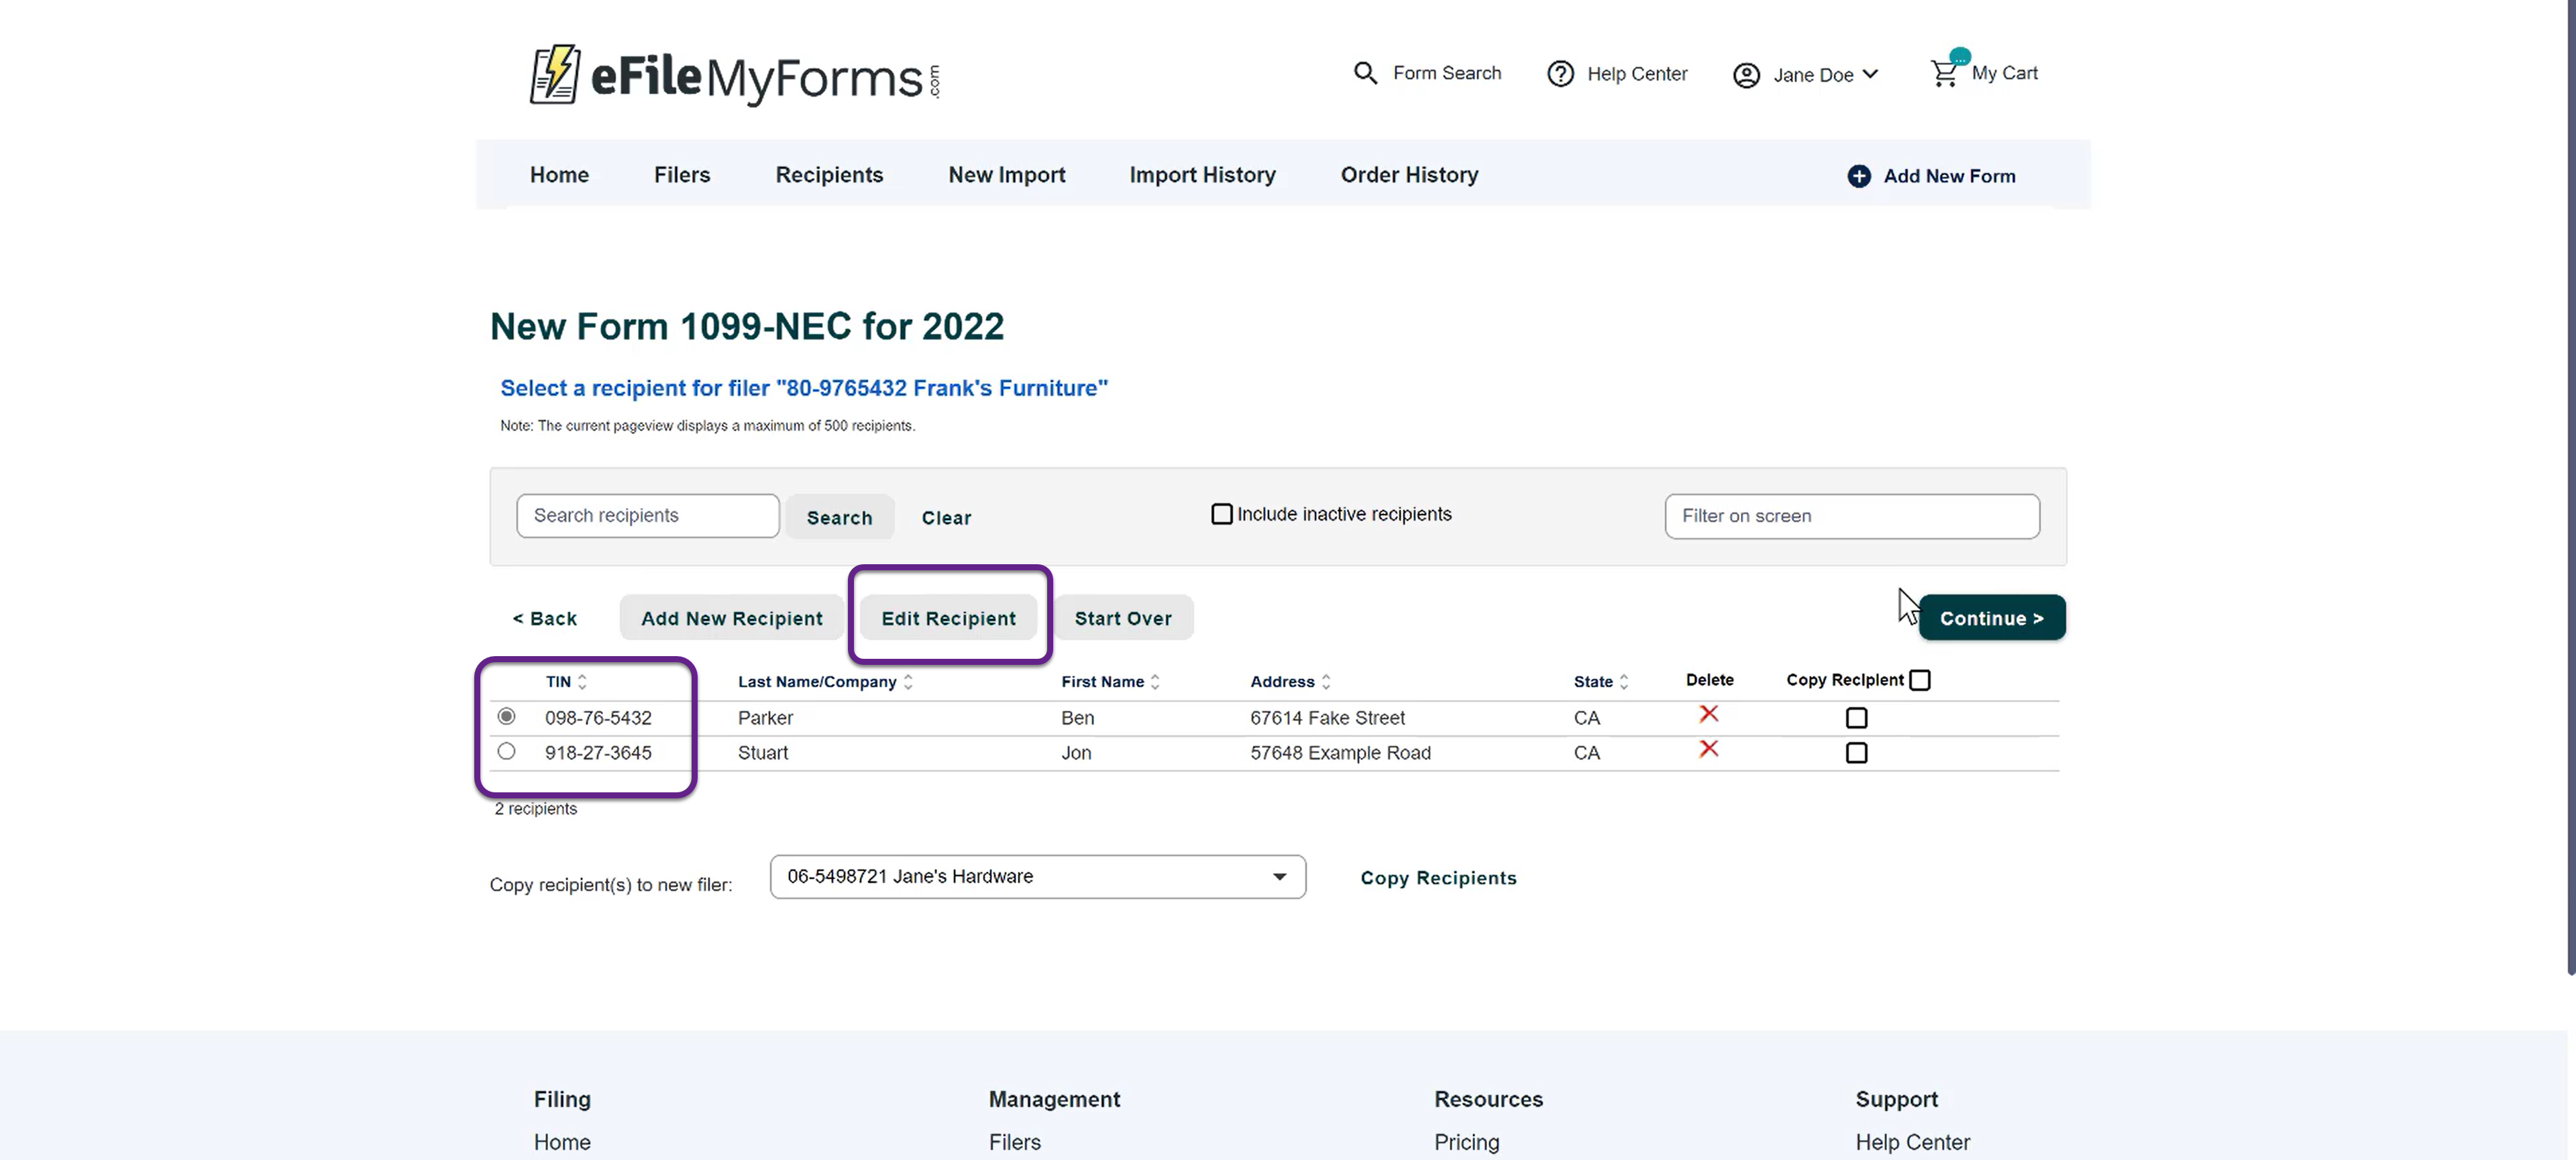This screenshot has width=2576, height=1160.
Task: Check Copy Recipient box for Ben Parker
Action: [x=1856, y=718]
